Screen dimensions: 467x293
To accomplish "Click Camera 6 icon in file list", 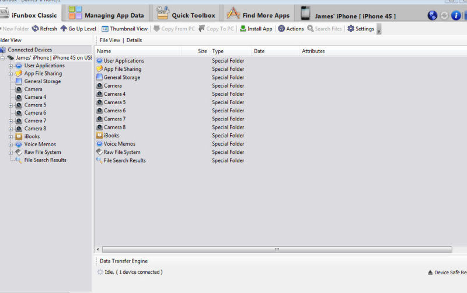I will [x=99, y=111].
